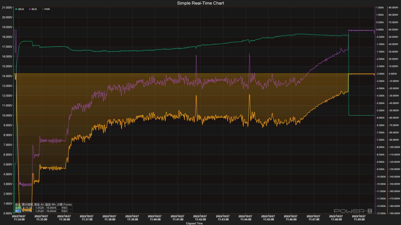This screenshot has width=401, height=225.
Task: Click the green VBUS legend color marker
Action: 16,9
